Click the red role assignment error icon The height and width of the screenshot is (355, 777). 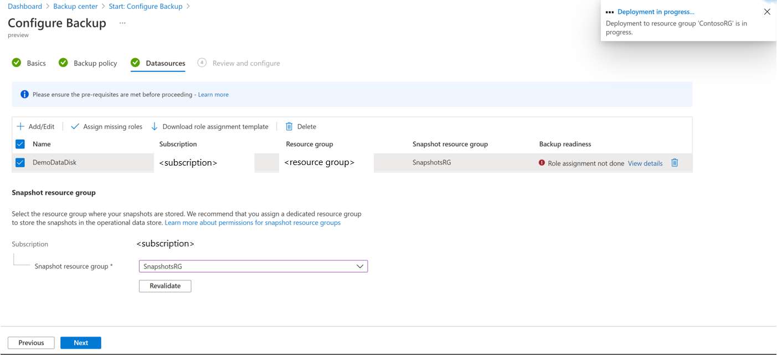click(x=542, y=163)
